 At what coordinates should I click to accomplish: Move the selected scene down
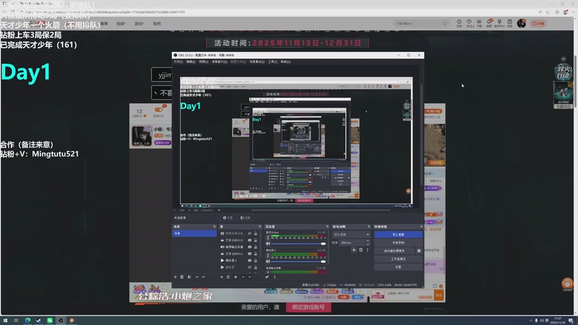(x=204, y=277)
